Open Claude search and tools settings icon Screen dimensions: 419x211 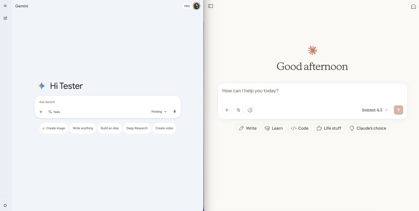(x=238, y=110)
